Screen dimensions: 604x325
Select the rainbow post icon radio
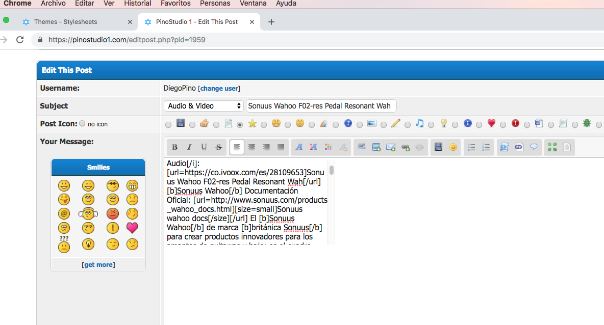point(312,125)
